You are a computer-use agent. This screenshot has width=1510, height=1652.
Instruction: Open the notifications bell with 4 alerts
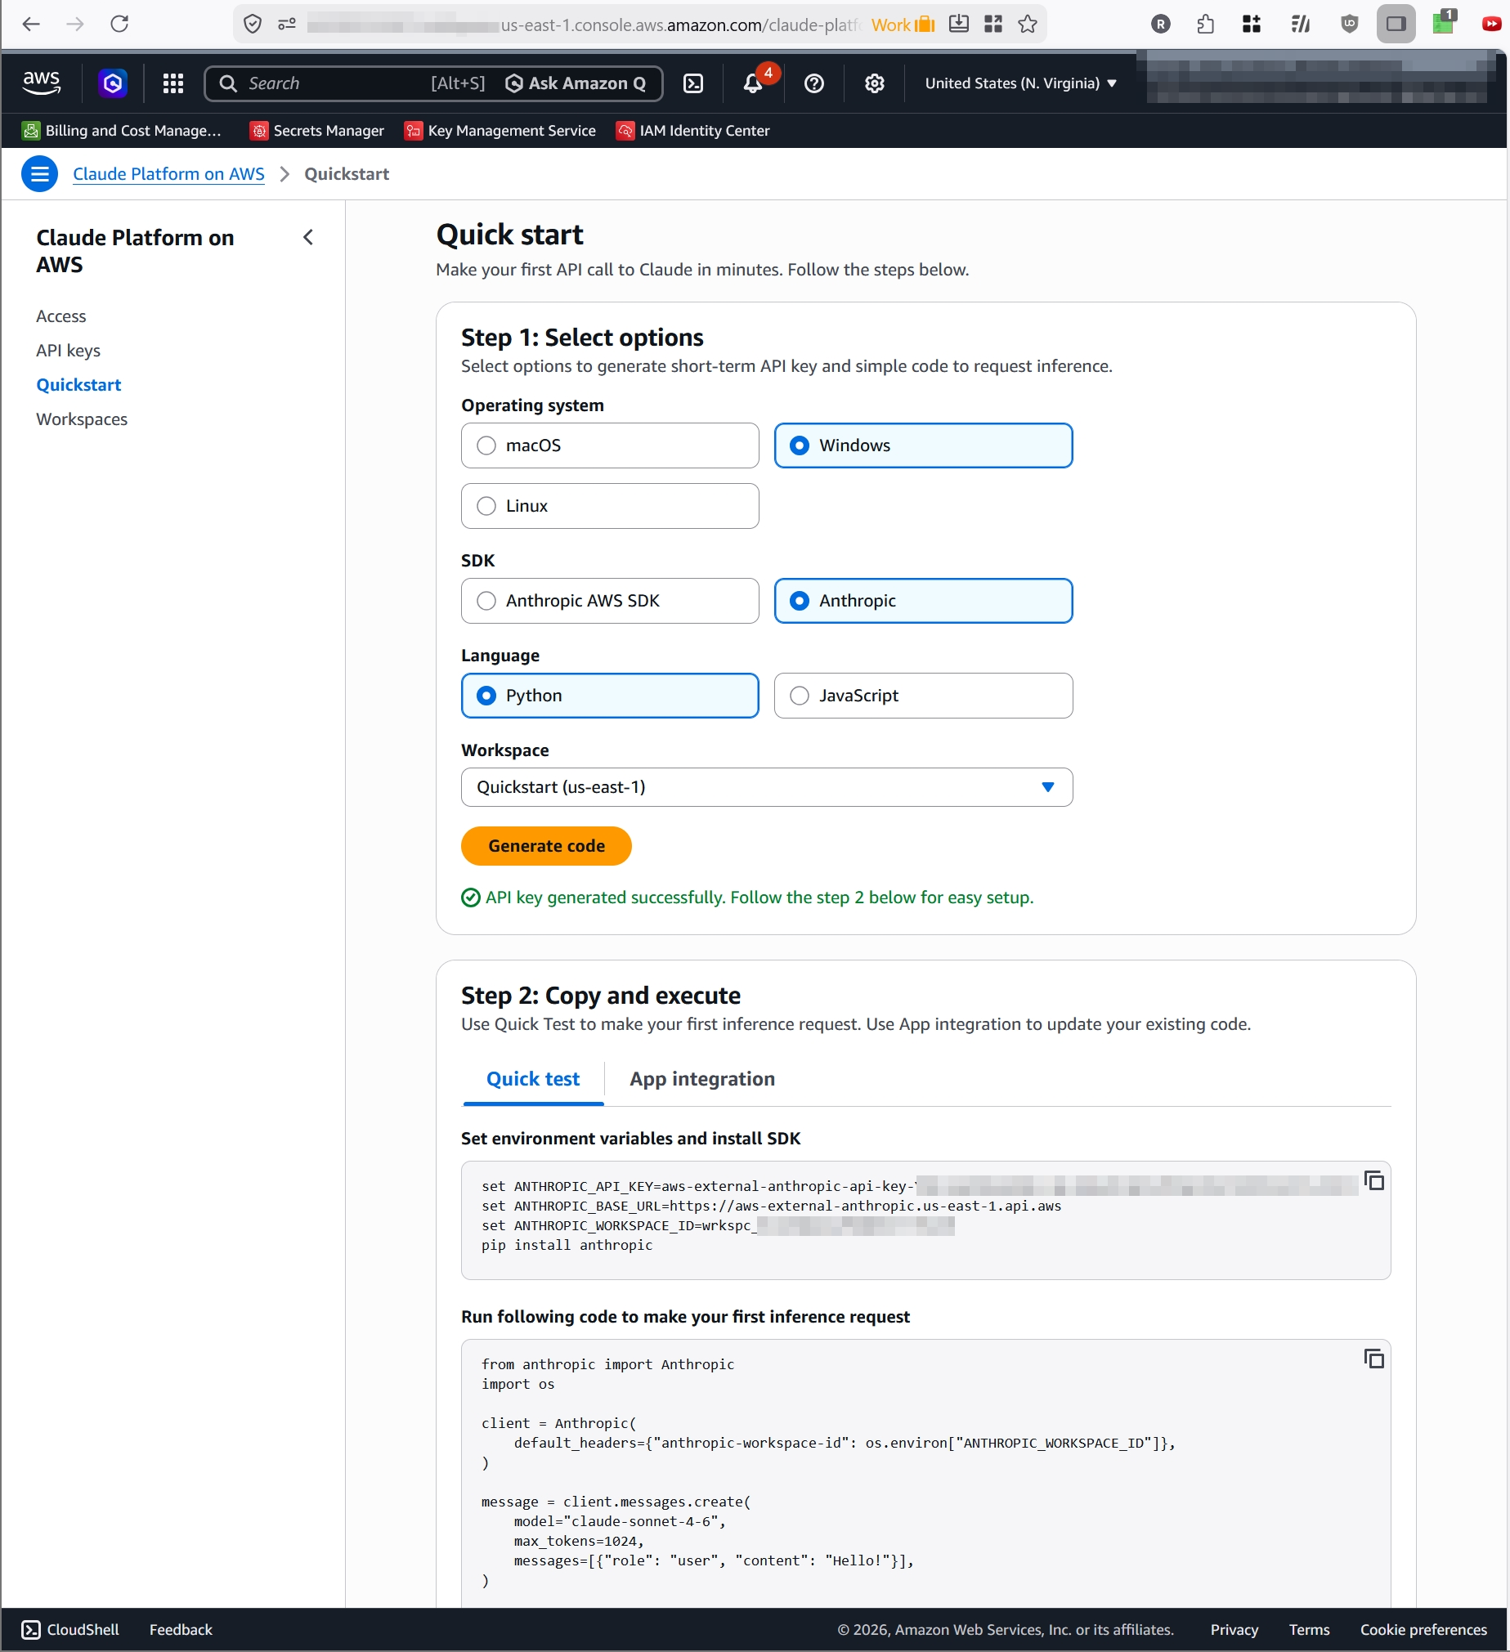(x=753, y=83)
